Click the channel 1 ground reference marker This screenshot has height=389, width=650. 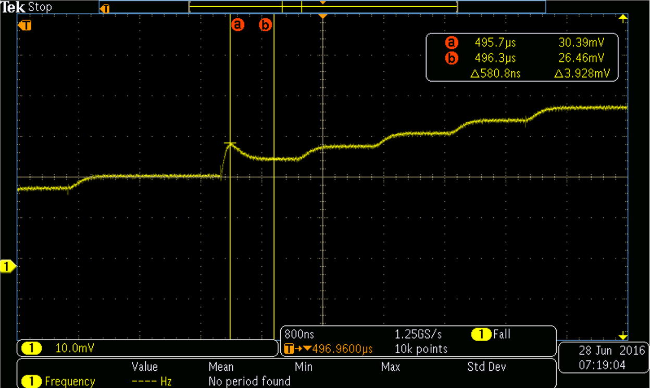point(8,267)
